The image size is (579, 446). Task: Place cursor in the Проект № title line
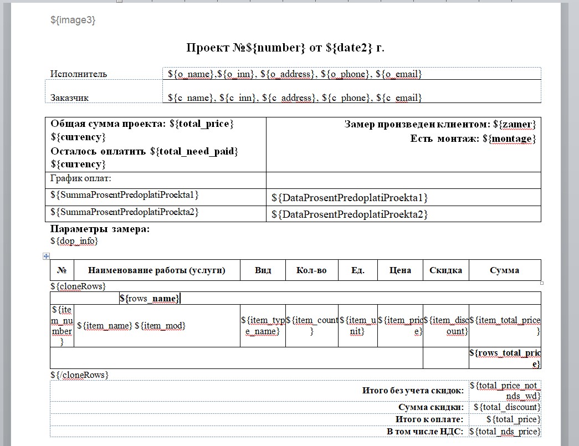click(x=285, y=48)
